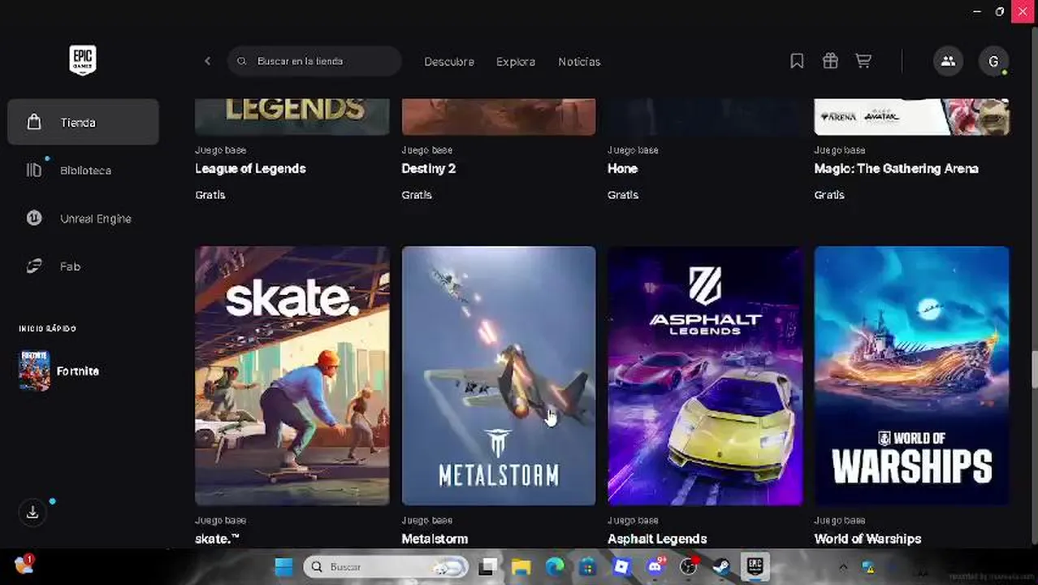Open the Biblioteca library section
Viewport: 1038px width, 585px height.
pyautogui.click(x=83, y=170)
